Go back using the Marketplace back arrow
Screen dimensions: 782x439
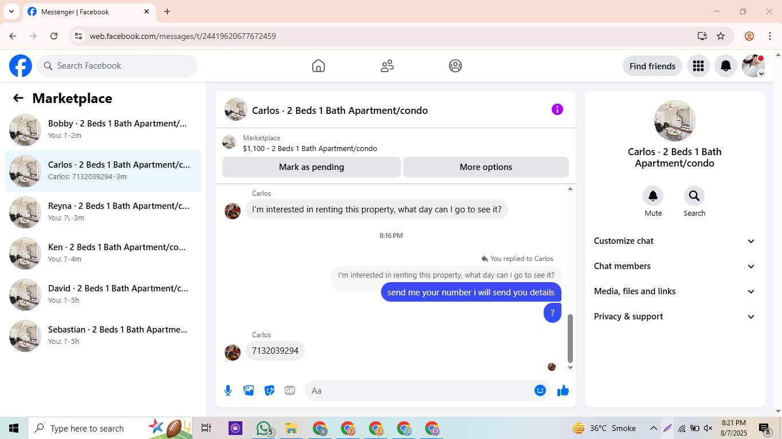tap(18, 98)
